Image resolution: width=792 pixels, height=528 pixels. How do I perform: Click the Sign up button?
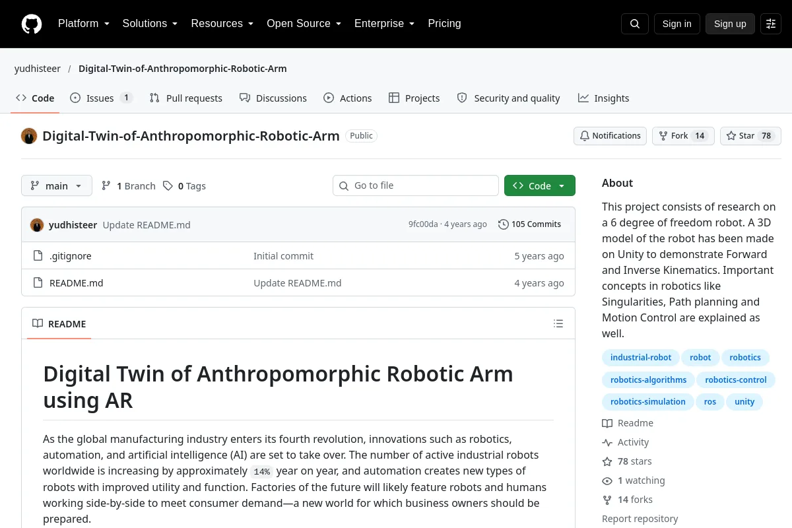pos(730,24)
